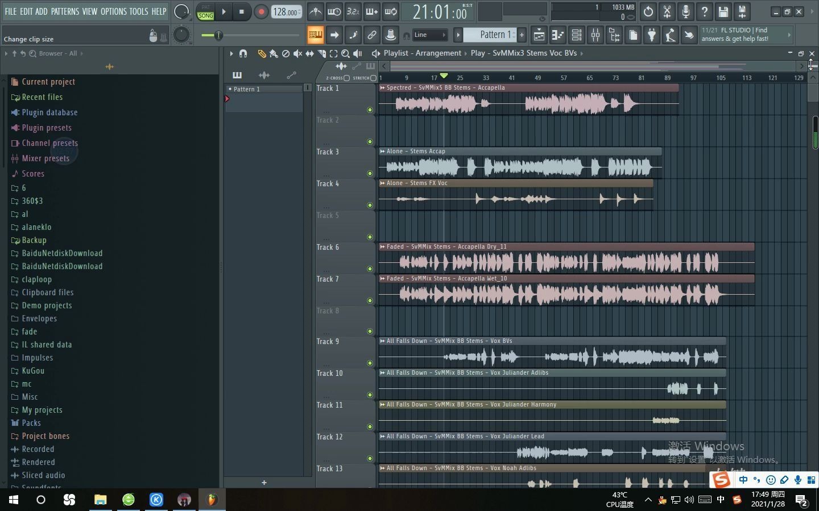Open the PATTERNS menu
This screenshot has width=819, height=511.
tap(65, 11)
